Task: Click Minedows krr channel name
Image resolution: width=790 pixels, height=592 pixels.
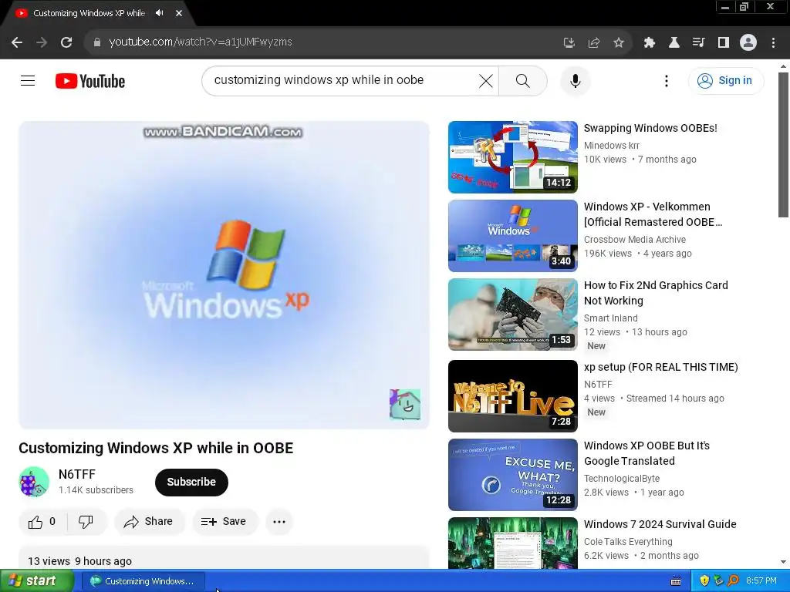Action: (x=611, y=146)
